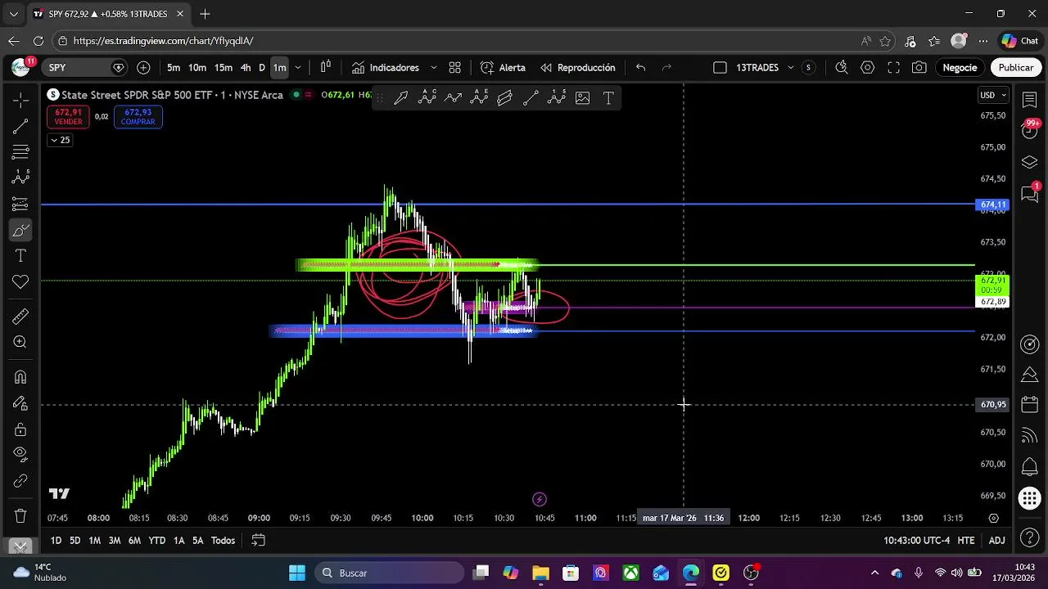Switch to the 4h timeframe

tap(246, 68)
